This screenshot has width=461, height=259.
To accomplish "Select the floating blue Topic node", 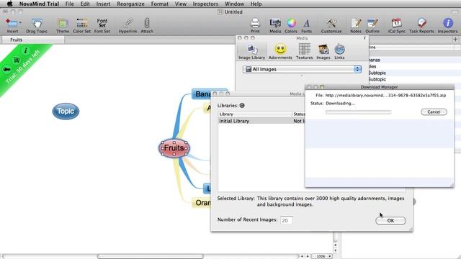I will click(66, 112).
